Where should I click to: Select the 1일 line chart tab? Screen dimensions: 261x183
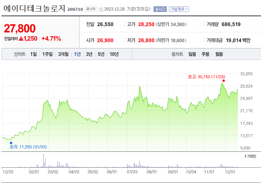click(34, 54)
